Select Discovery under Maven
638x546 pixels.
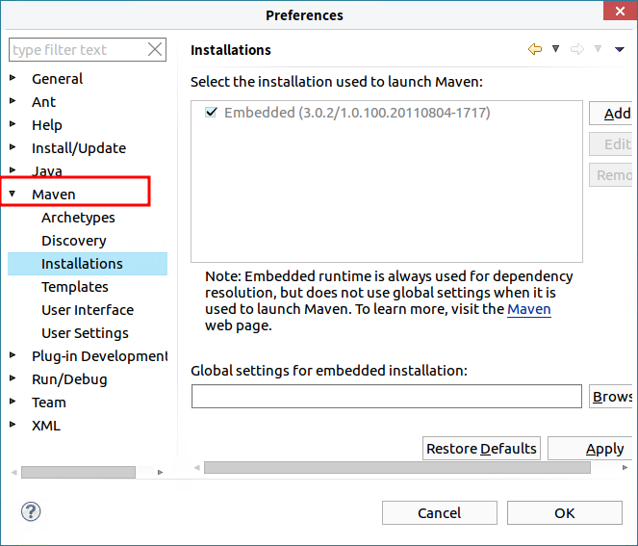tap(74, 241)
